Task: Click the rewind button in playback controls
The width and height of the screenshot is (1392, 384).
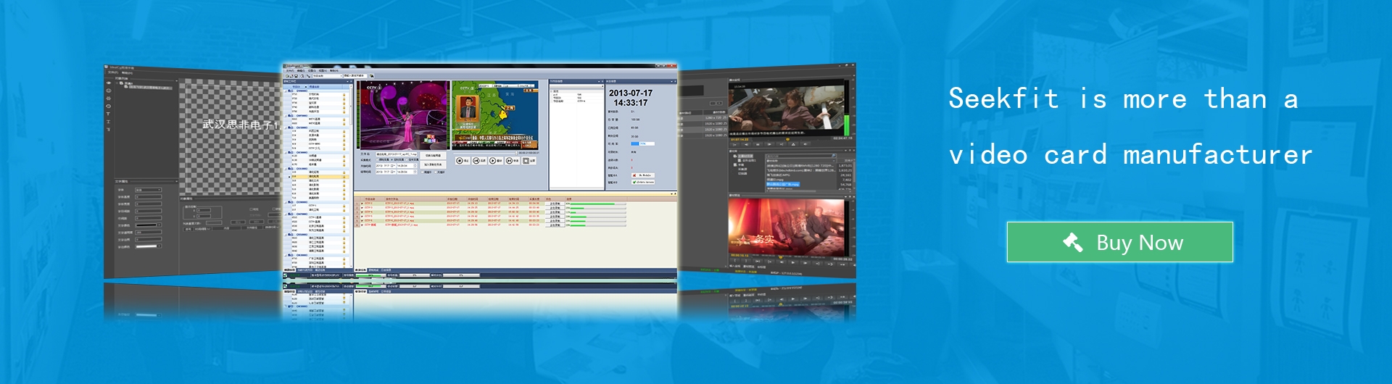Action: coord(476,161)
